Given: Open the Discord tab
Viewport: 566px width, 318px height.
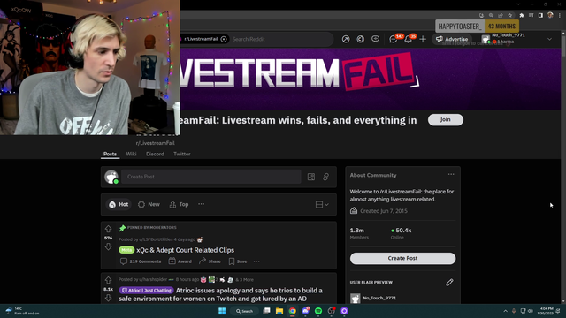Looking at the screenshot, I should pyautogui.click(x=155, y=154).
